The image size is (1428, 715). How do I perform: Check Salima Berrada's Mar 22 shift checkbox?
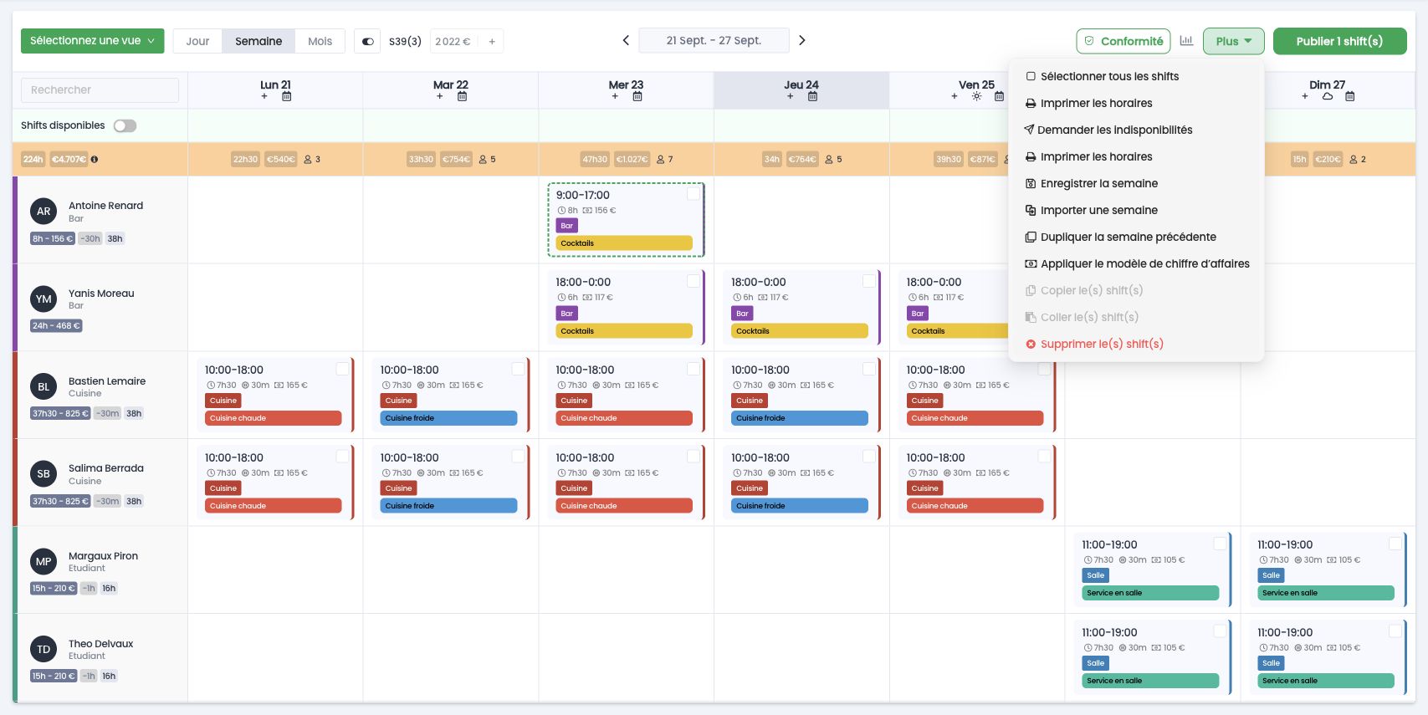(x=518, y=456)
